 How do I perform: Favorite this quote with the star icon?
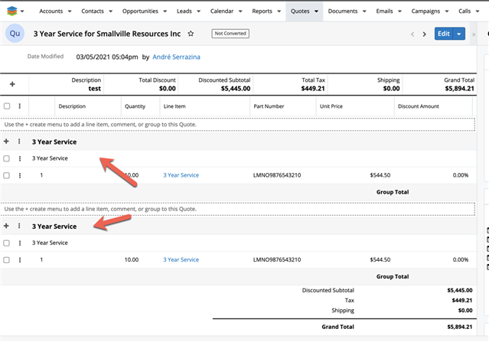[191, 34]
